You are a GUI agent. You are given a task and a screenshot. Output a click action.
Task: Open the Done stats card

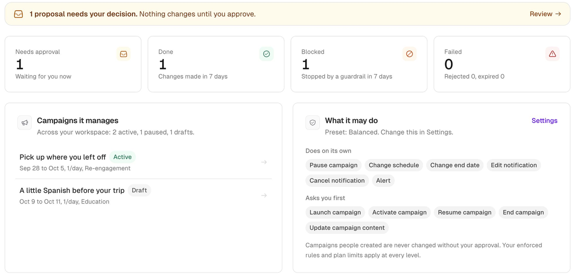pos(216,64)
